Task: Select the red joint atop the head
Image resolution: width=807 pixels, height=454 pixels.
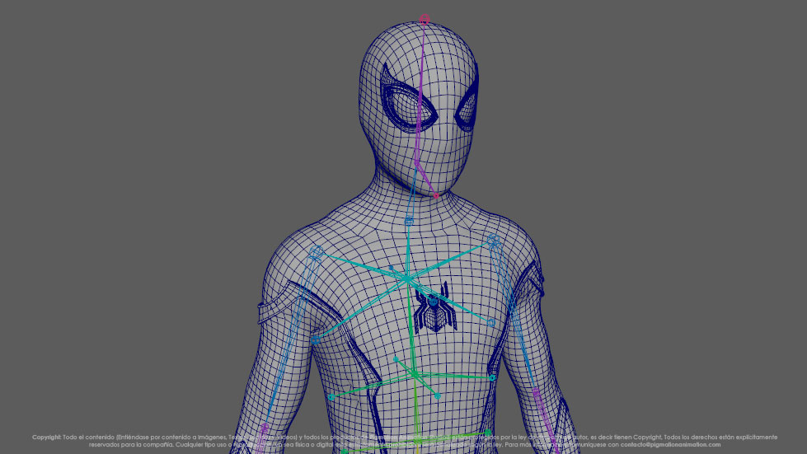Action: coord(425,18)
